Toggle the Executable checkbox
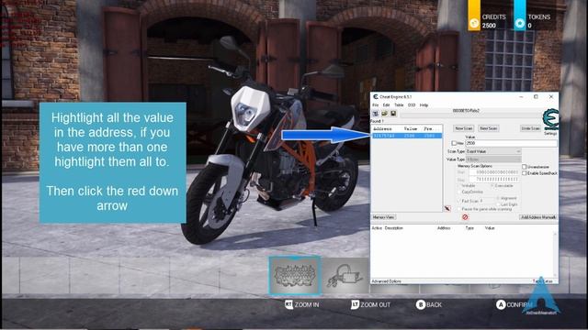This screenshot has height=330, width=588. point(492,185)
